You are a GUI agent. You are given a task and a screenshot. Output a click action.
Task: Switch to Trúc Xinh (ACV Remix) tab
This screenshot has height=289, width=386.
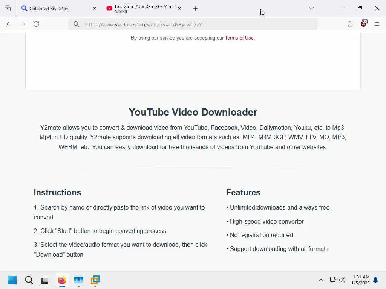(144, 8)
